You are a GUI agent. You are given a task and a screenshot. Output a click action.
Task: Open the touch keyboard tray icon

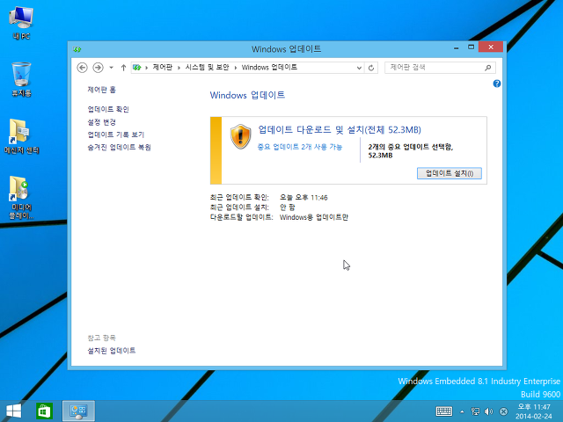pyautogui.click(x=444, y=411)
